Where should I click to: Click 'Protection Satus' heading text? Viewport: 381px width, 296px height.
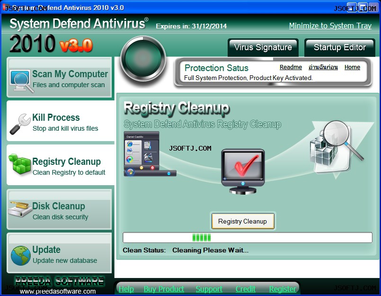[x=216, y=68]
